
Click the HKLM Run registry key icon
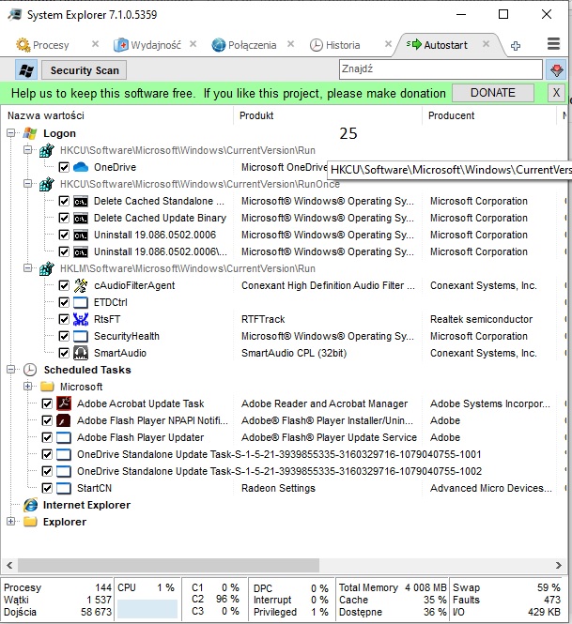coord(47,268)
